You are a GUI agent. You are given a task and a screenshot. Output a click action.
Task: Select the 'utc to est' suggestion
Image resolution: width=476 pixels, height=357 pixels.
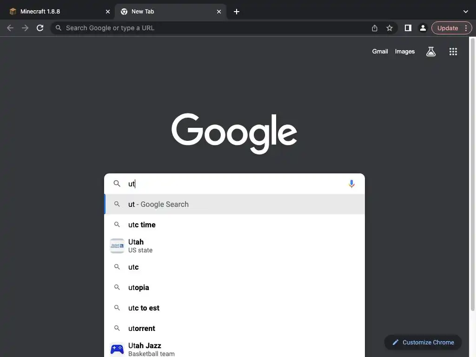coord(234,308)
